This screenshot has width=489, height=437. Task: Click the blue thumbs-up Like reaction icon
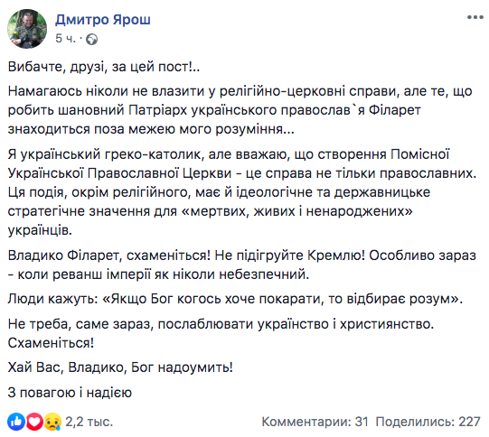click(x=16, y=422)
